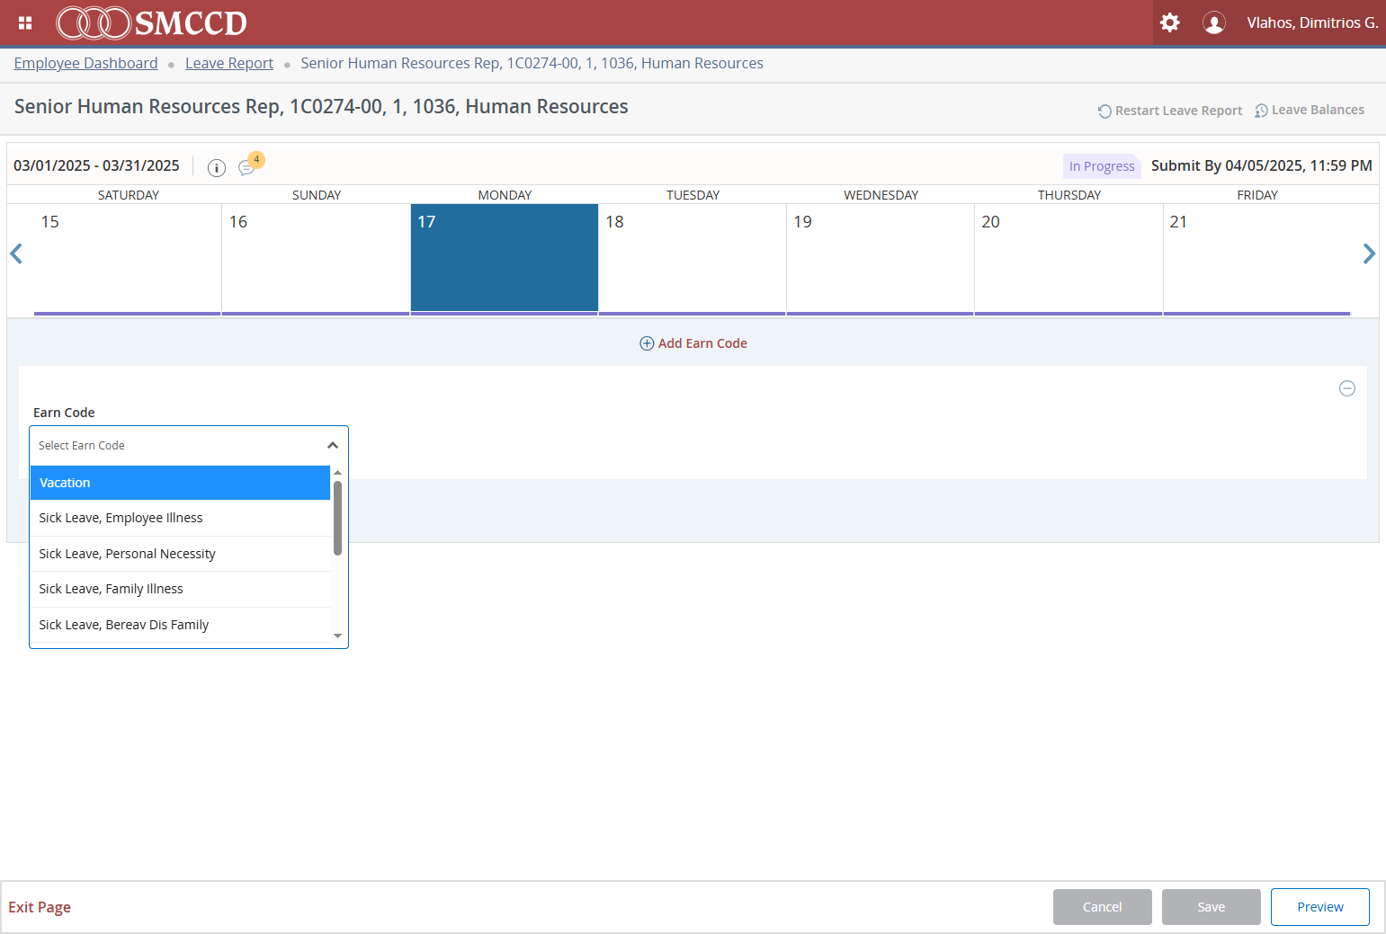Choose Sick Leave, Personal Necessity
The height and width of the screenshot is (934, 1386).
pyautogui.click(x=180, y=554)
